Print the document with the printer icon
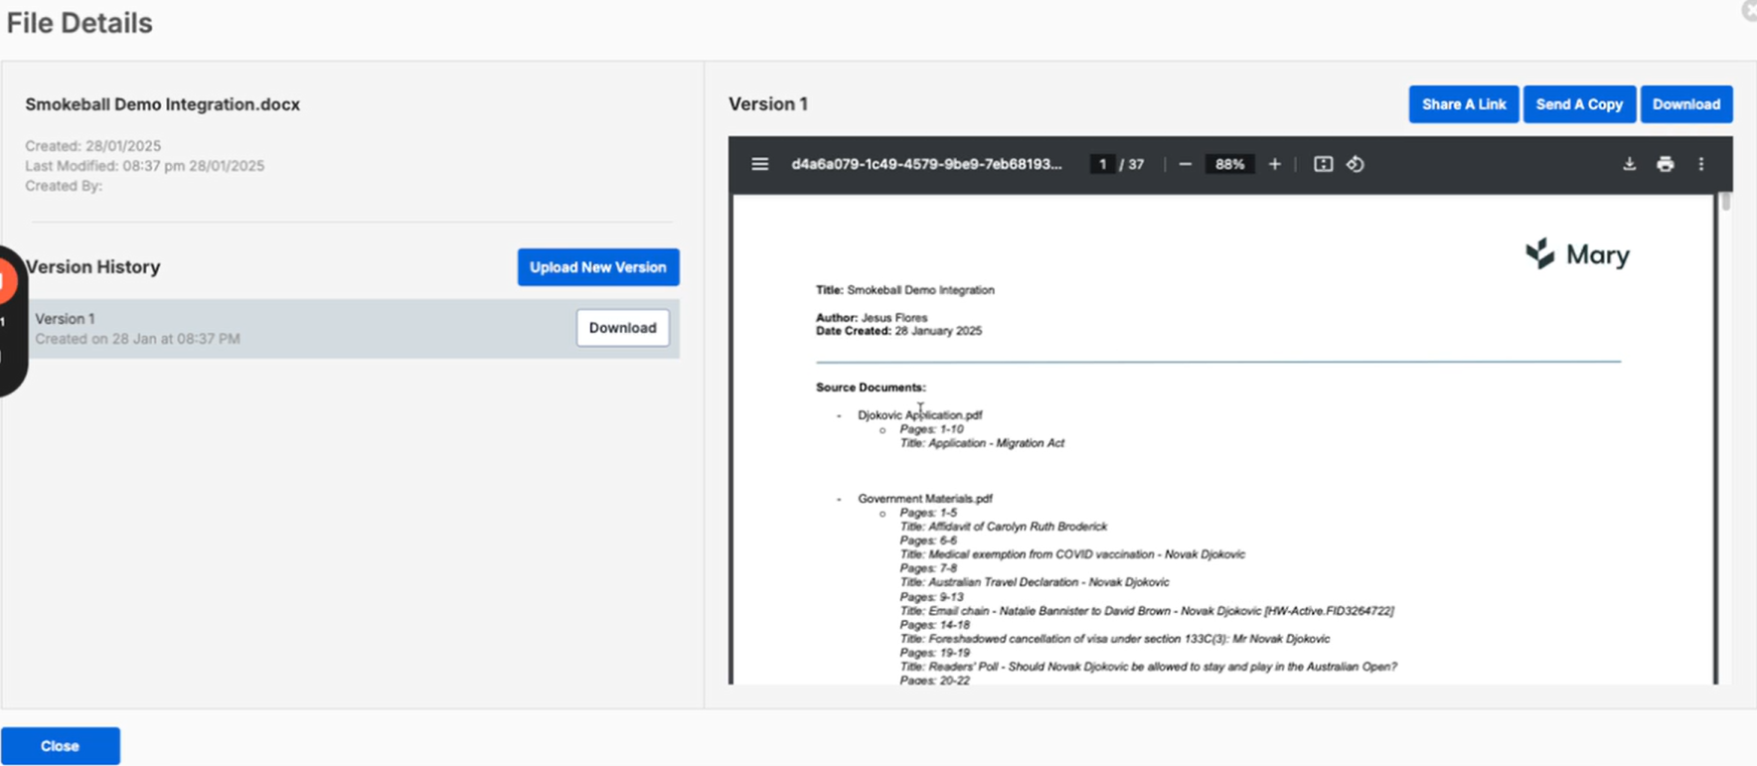 pyautogui.click(x=1665, y=164)
